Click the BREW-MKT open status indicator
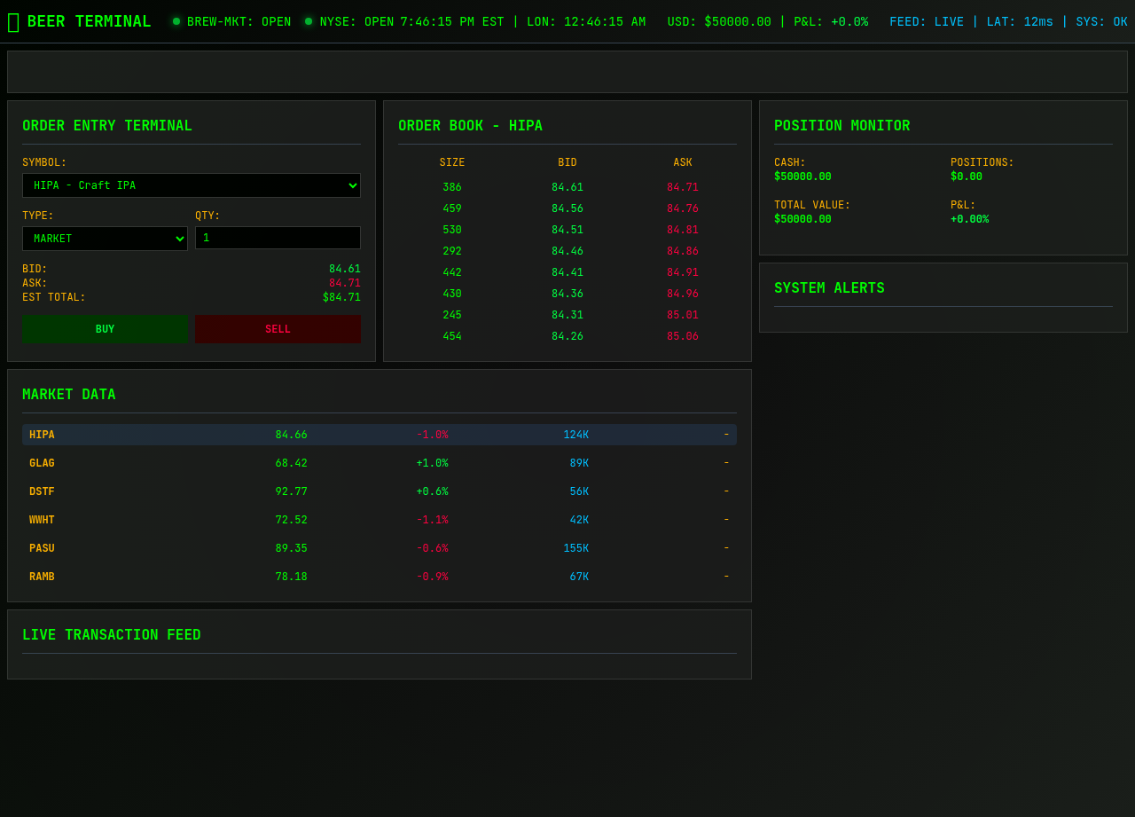This screenshot has width=1135, height=817. tap(176, 21)
